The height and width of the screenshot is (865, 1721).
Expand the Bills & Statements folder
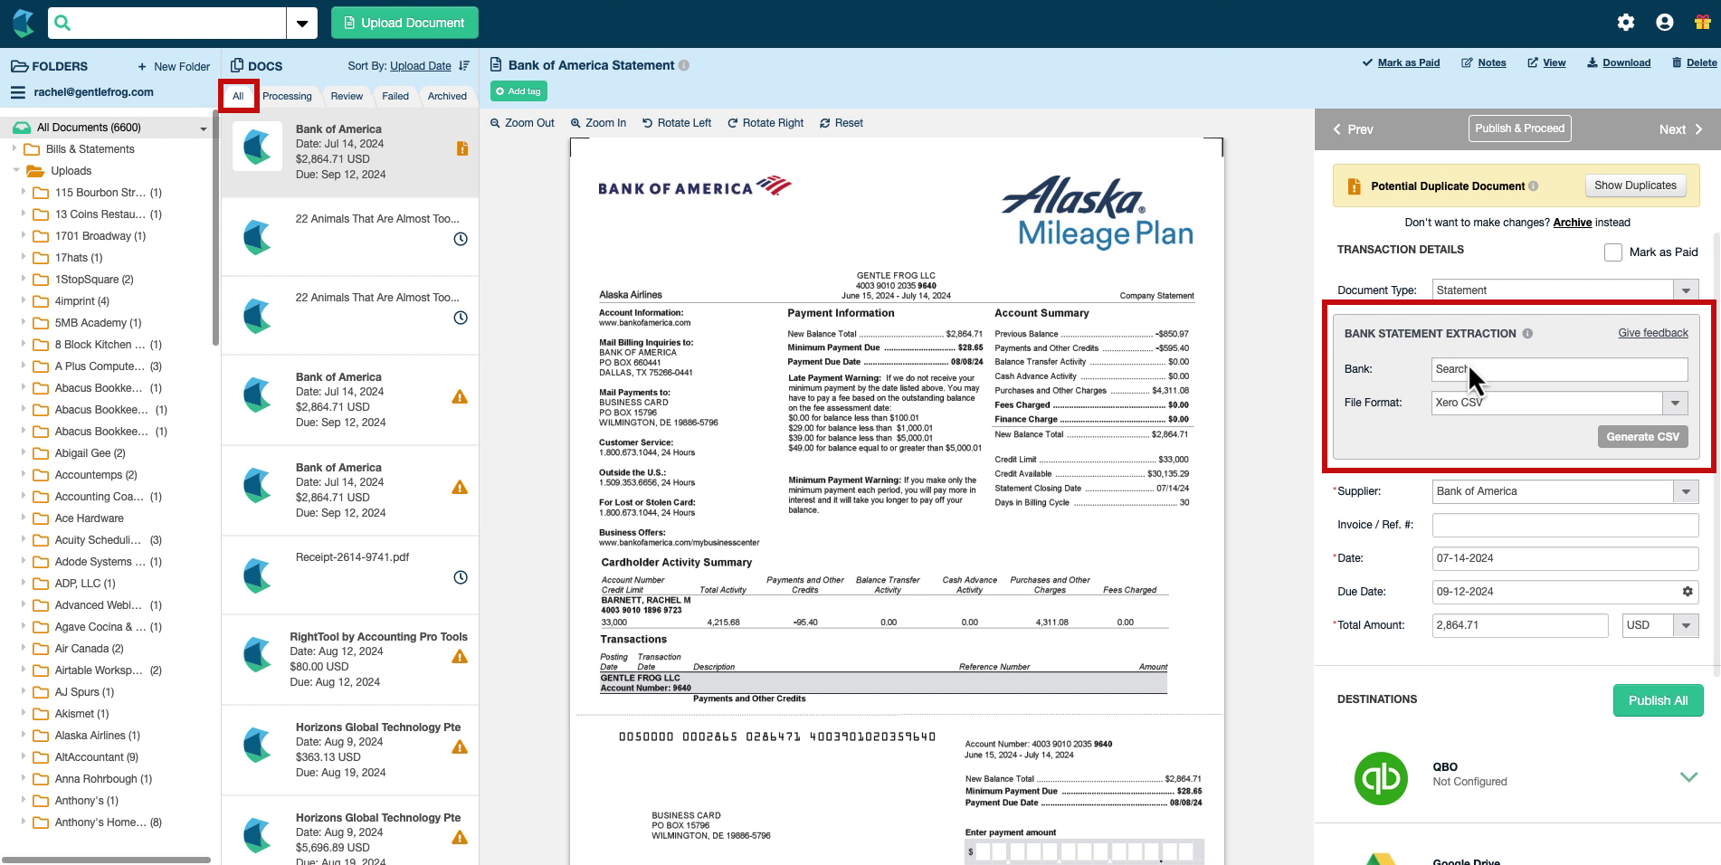pyautogui.click(x=14, y=148)
